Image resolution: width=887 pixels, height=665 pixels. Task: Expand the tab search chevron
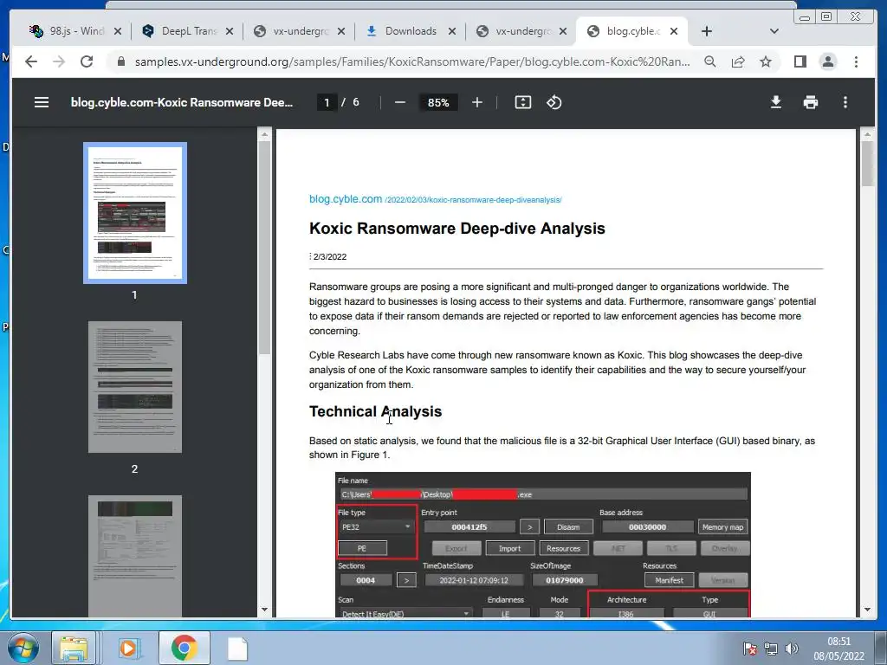[x=774, y=31]
